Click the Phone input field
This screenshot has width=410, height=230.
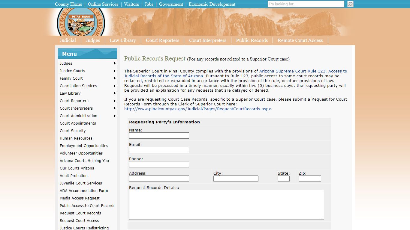(159, 164)
